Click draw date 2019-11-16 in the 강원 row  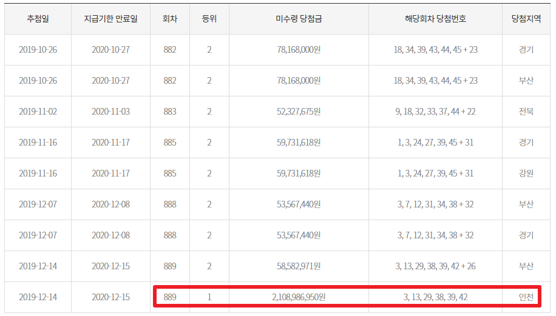38,173
